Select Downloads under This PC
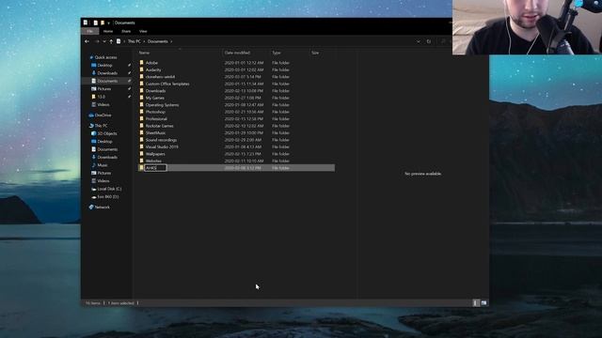This screenshot has width=602, height=338. click(x=107, y=157)
